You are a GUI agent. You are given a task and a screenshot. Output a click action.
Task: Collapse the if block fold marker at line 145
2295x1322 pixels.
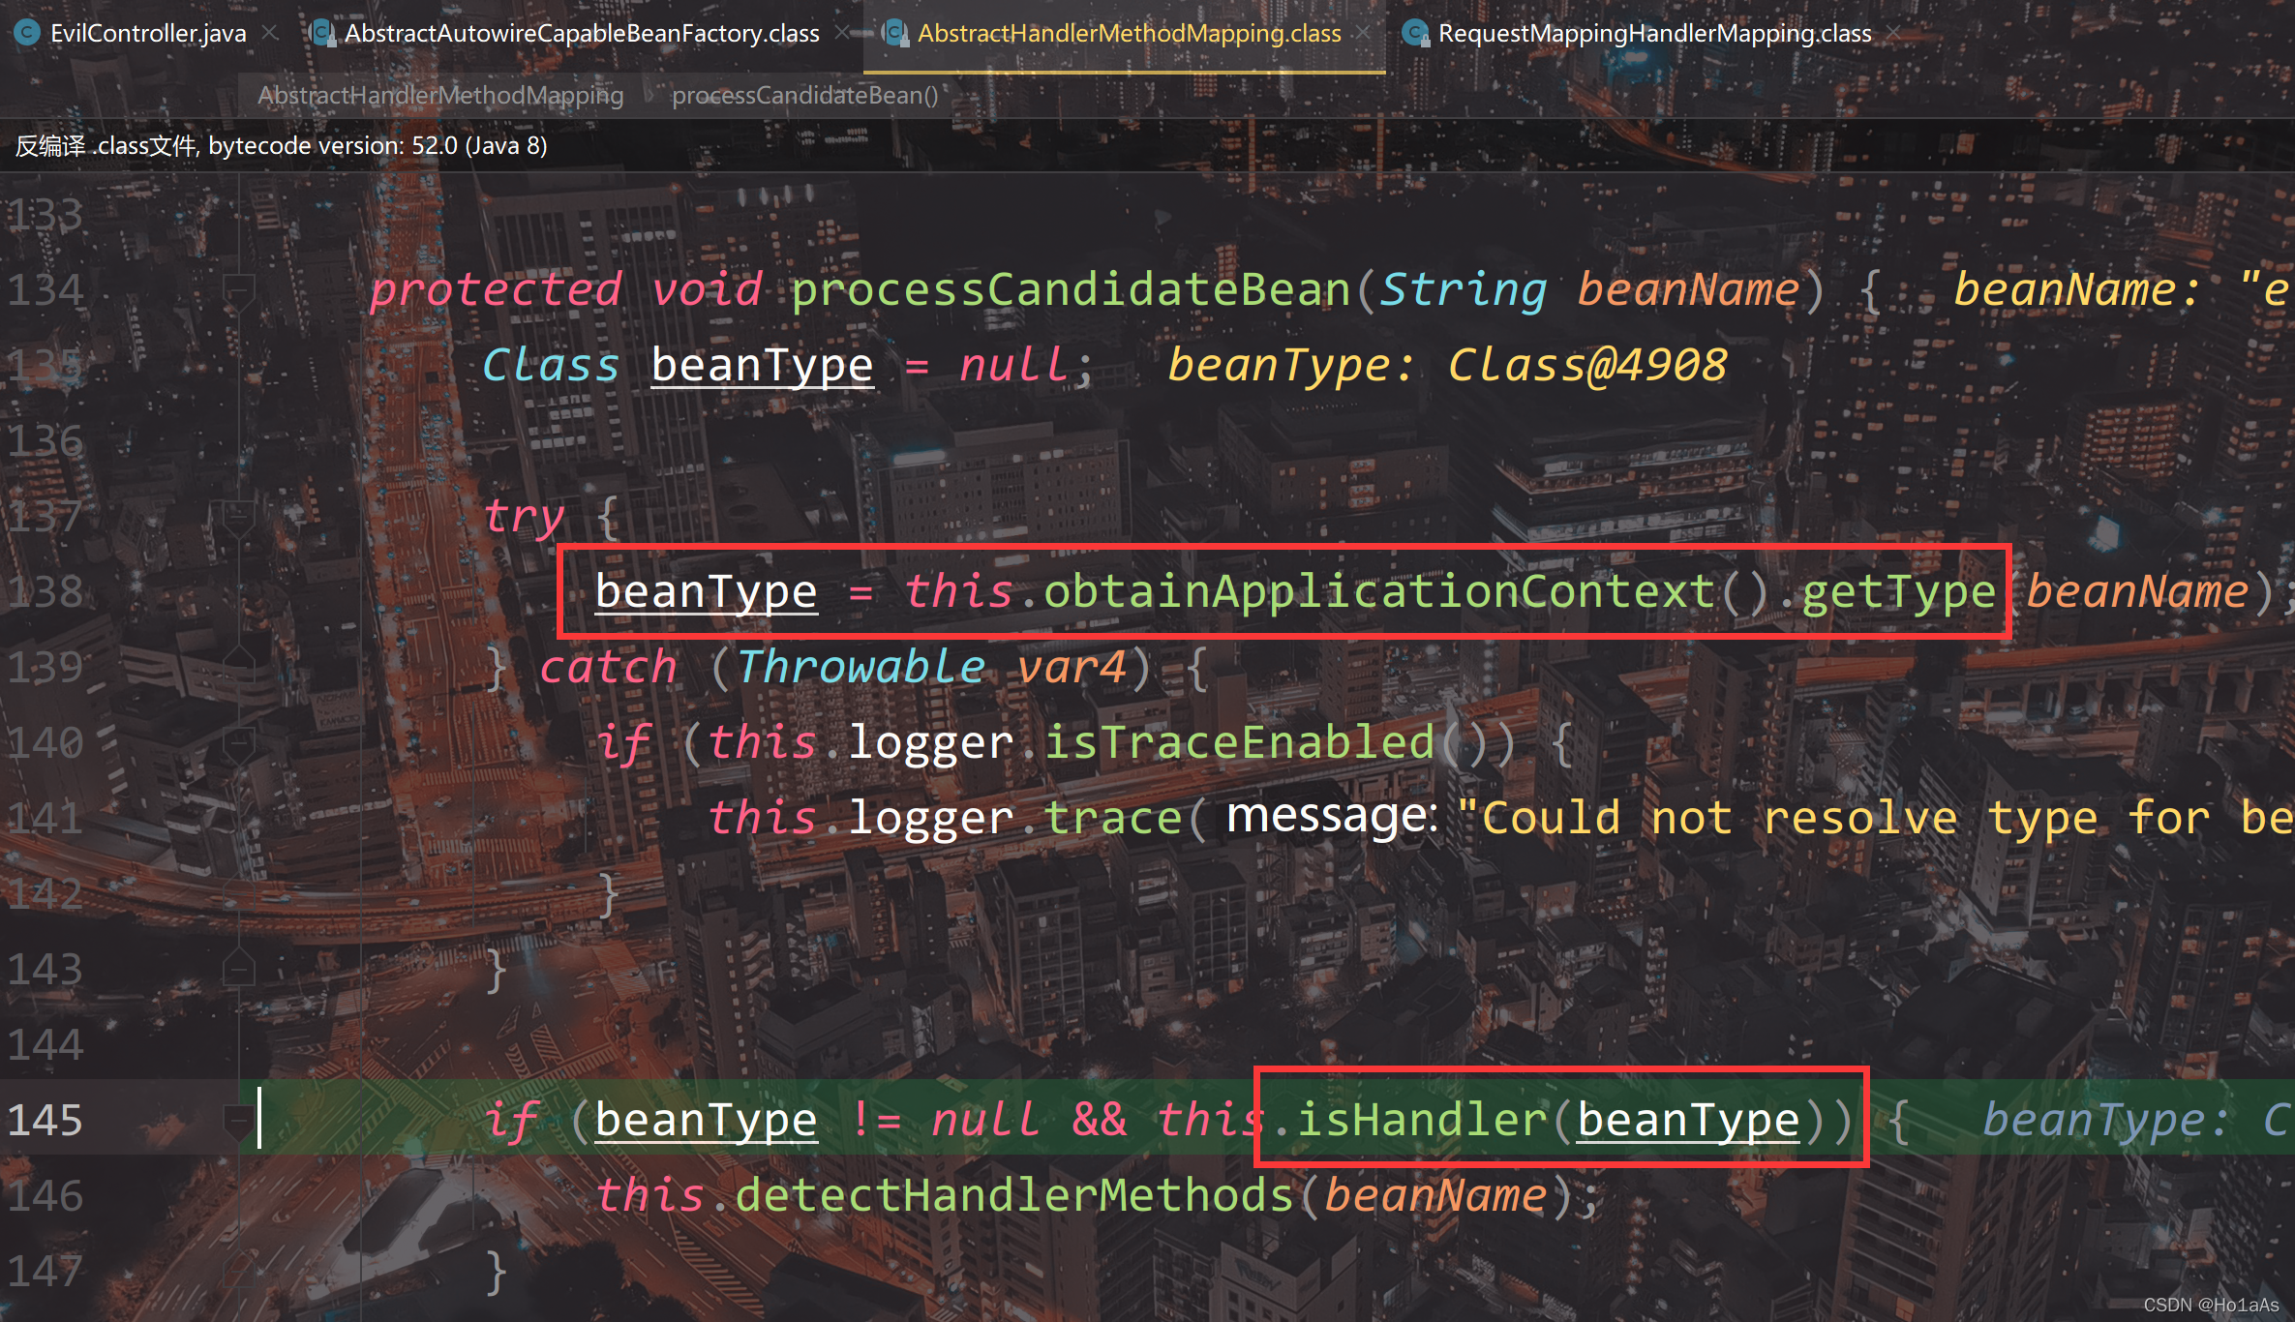click(238, 1120)
